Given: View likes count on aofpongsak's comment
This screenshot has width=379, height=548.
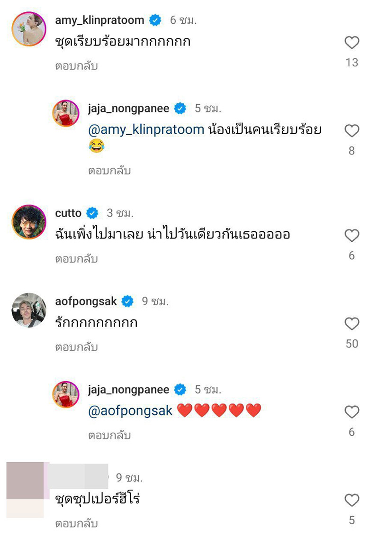Looking at the screenshot, I should [352, 344].
